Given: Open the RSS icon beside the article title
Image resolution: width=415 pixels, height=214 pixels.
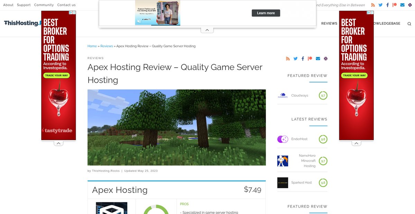Looking at the screenshot, I should pos(288,59).
